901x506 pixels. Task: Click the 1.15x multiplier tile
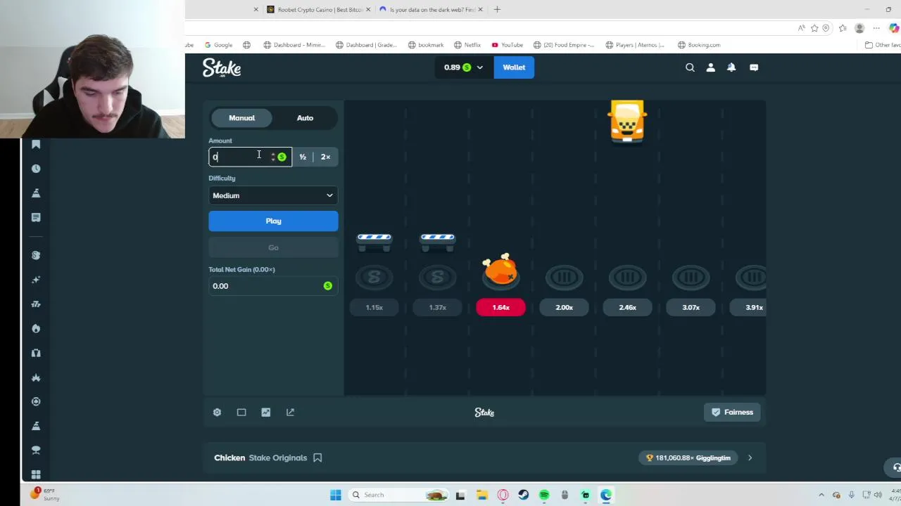pos(374,307)
